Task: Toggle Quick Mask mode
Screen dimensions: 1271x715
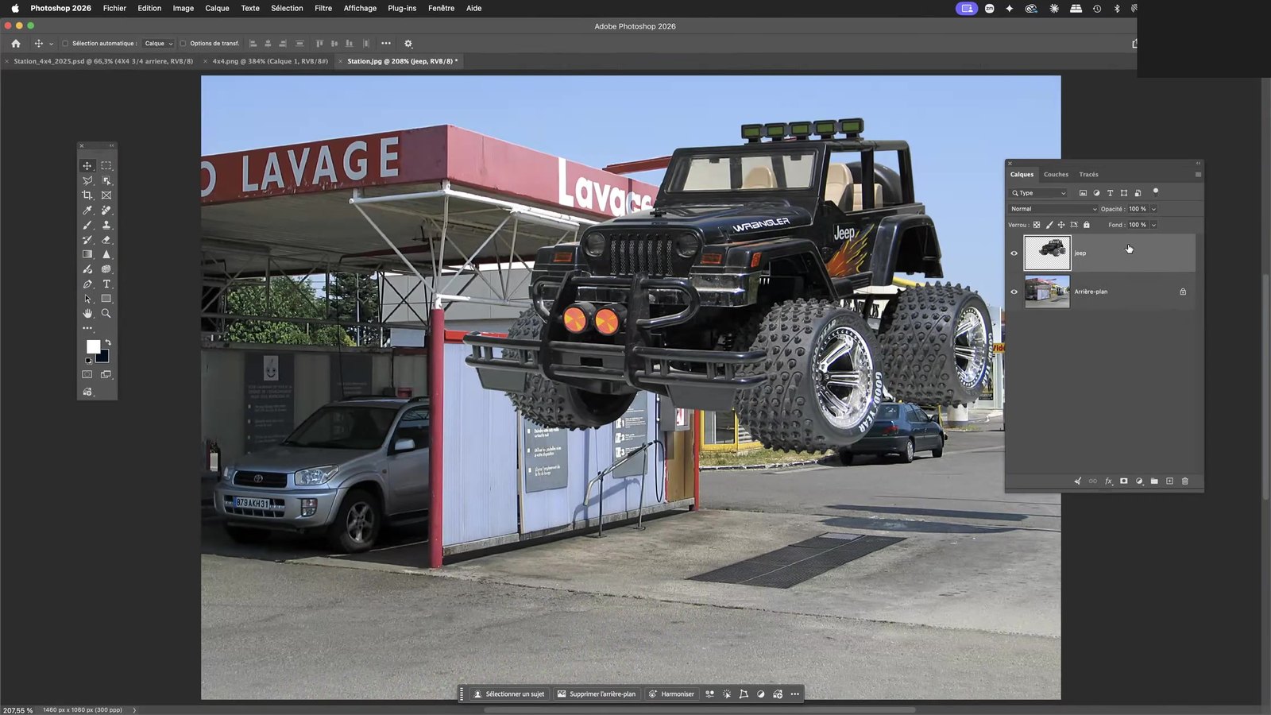Action: click(87, 374)
